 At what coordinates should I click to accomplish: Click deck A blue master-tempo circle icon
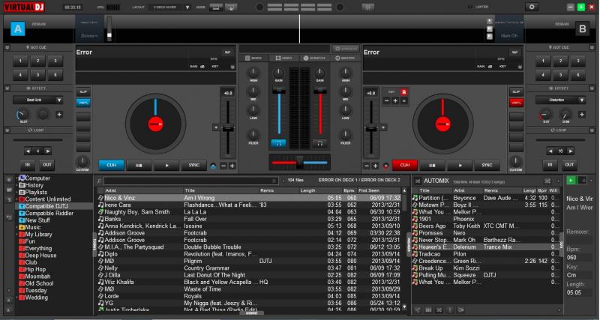(213, 166)
